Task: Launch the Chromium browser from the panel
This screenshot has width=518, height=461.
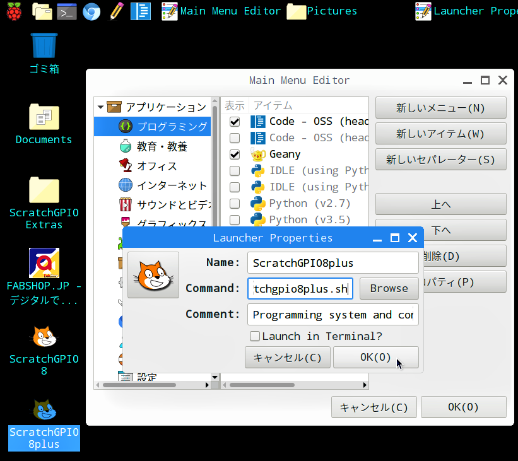Action: point(91,11)
